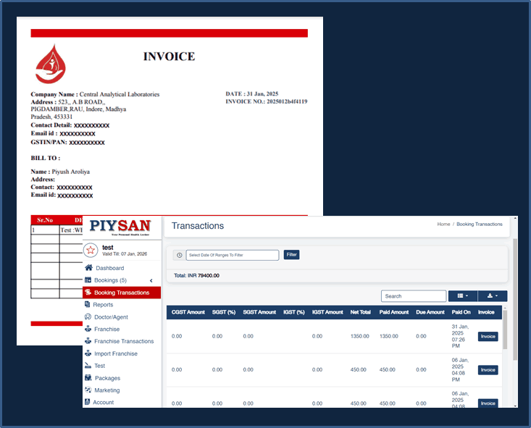
Task: Click Piyush Aroliya name on invoice
Action: coord(71,172)
